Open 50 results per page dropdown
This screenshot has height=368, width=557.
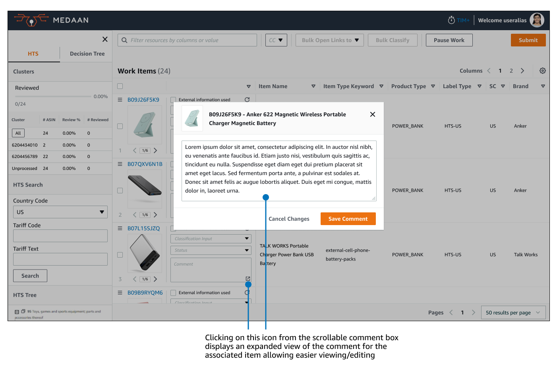(513, 312)
